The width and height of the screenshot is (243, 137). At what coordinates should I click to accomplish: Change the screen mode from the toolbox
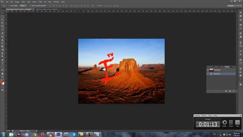(x=2, y=90)
